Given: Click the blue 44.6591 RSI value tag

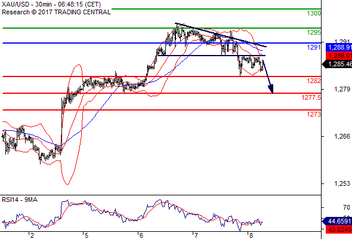Looking at the screenshot, I should pos(338,222).
